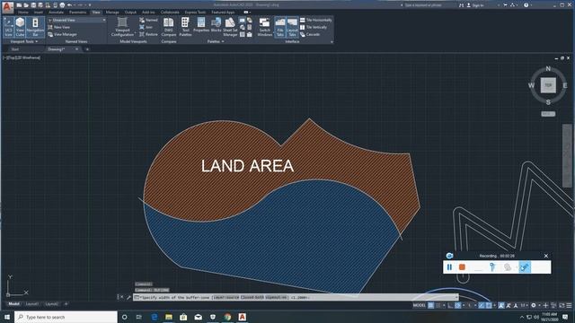Click the Plot printer icon in quick access toolbar
This screenshot has width=575, height=323.
(62, 5)
